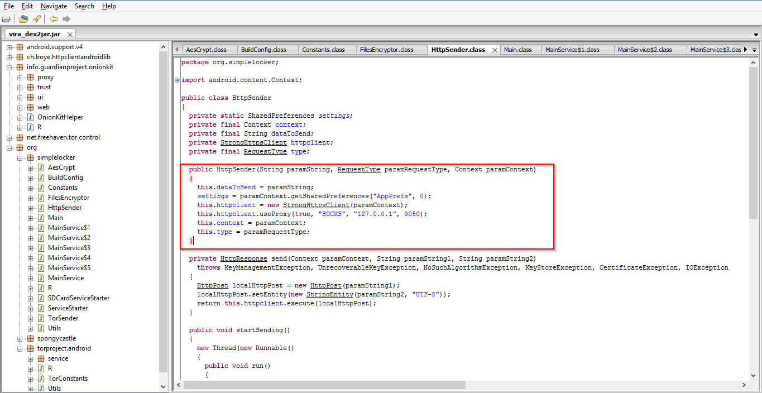Switch to the FilesEncryptor.class tab
Screen dimensions: 762x393
point(386,50)
